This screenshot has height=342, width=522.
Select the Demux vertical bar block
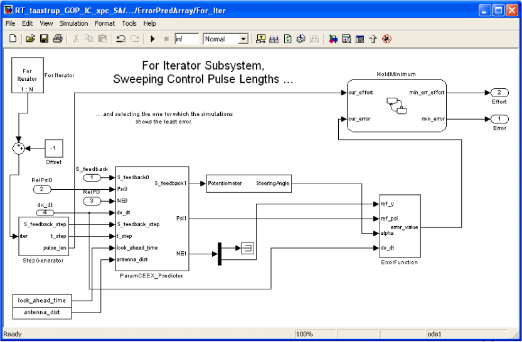pos(220,254)
